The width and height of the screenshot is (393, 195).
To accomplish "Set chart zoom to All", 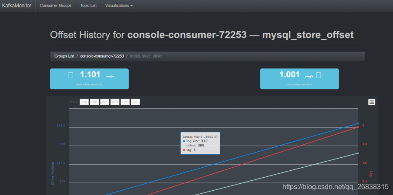I will [135, 102].
